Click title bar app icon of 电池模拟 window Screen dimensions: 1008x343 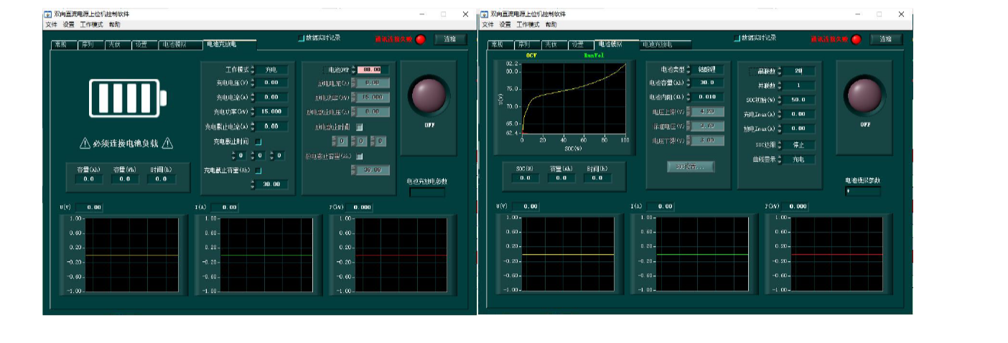point(485,14)
